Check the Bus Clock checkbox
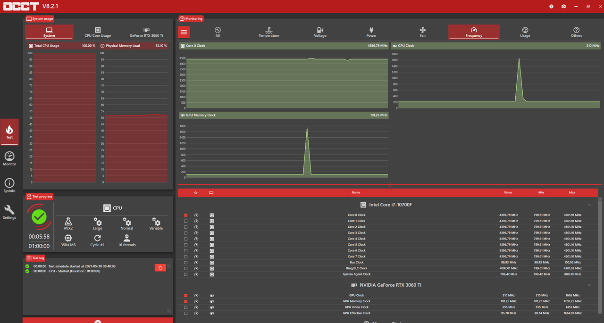 [x=185, y=263]
